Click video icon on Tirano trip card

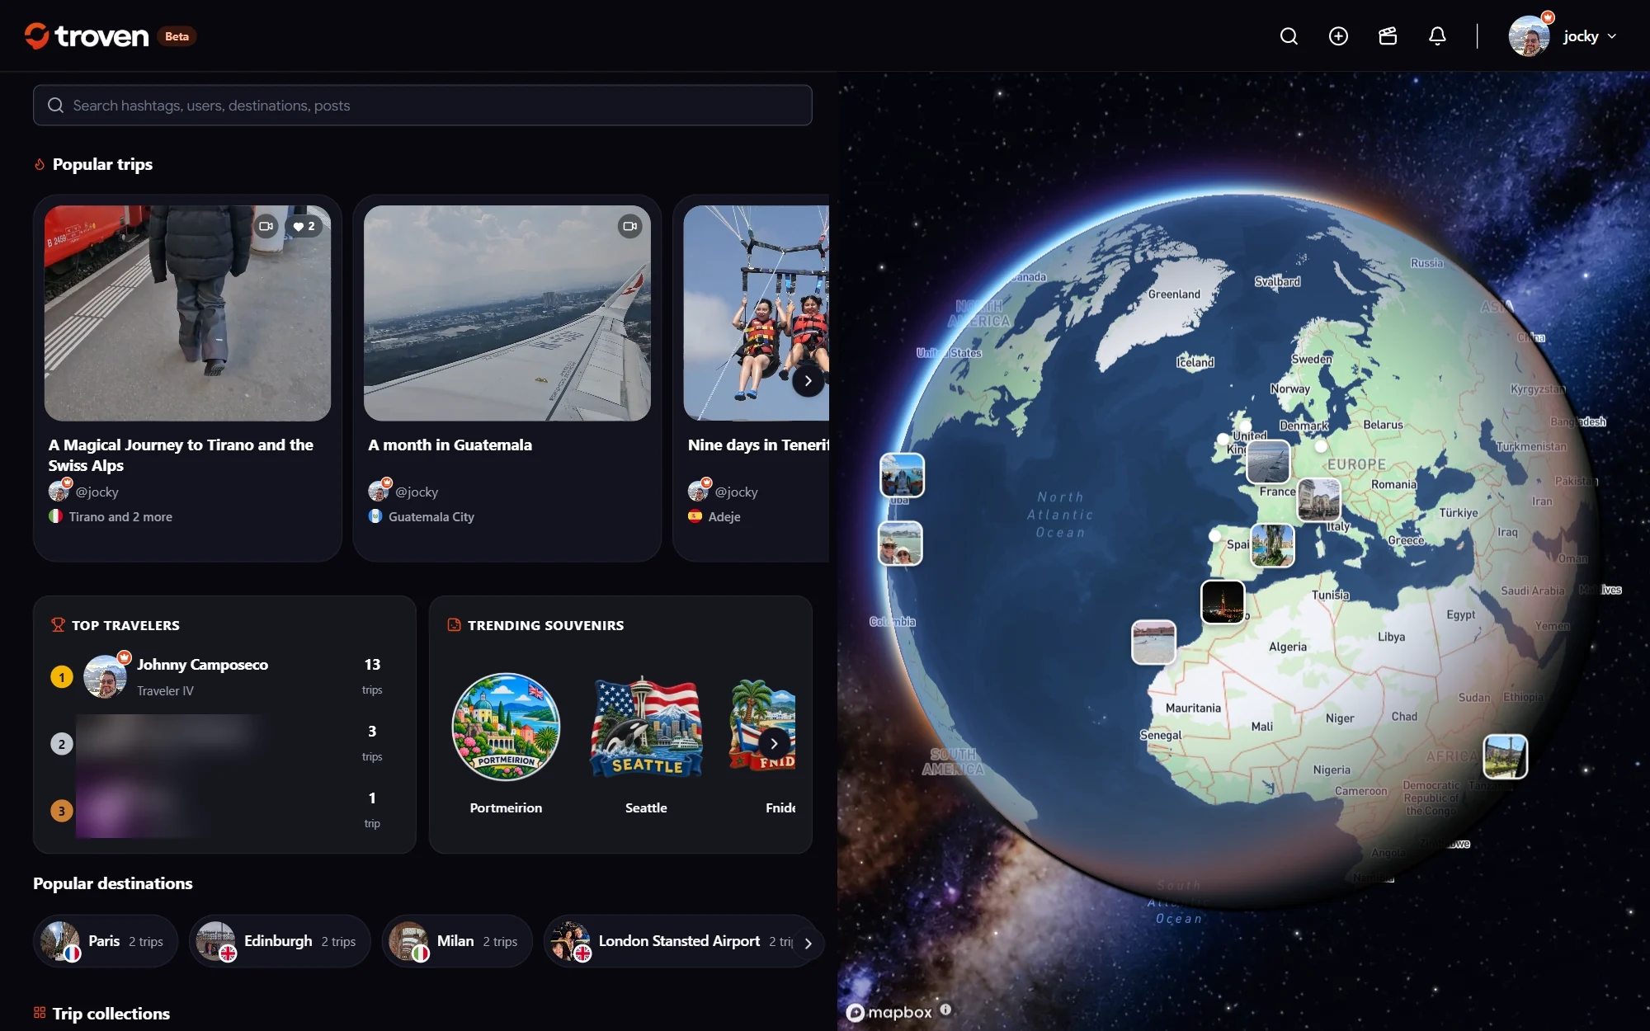pos(266,226)
